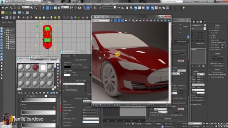The width and height of the screenshot is (228, 128).
Task: Toggle the Angle Snap icon
Action: 88,8
